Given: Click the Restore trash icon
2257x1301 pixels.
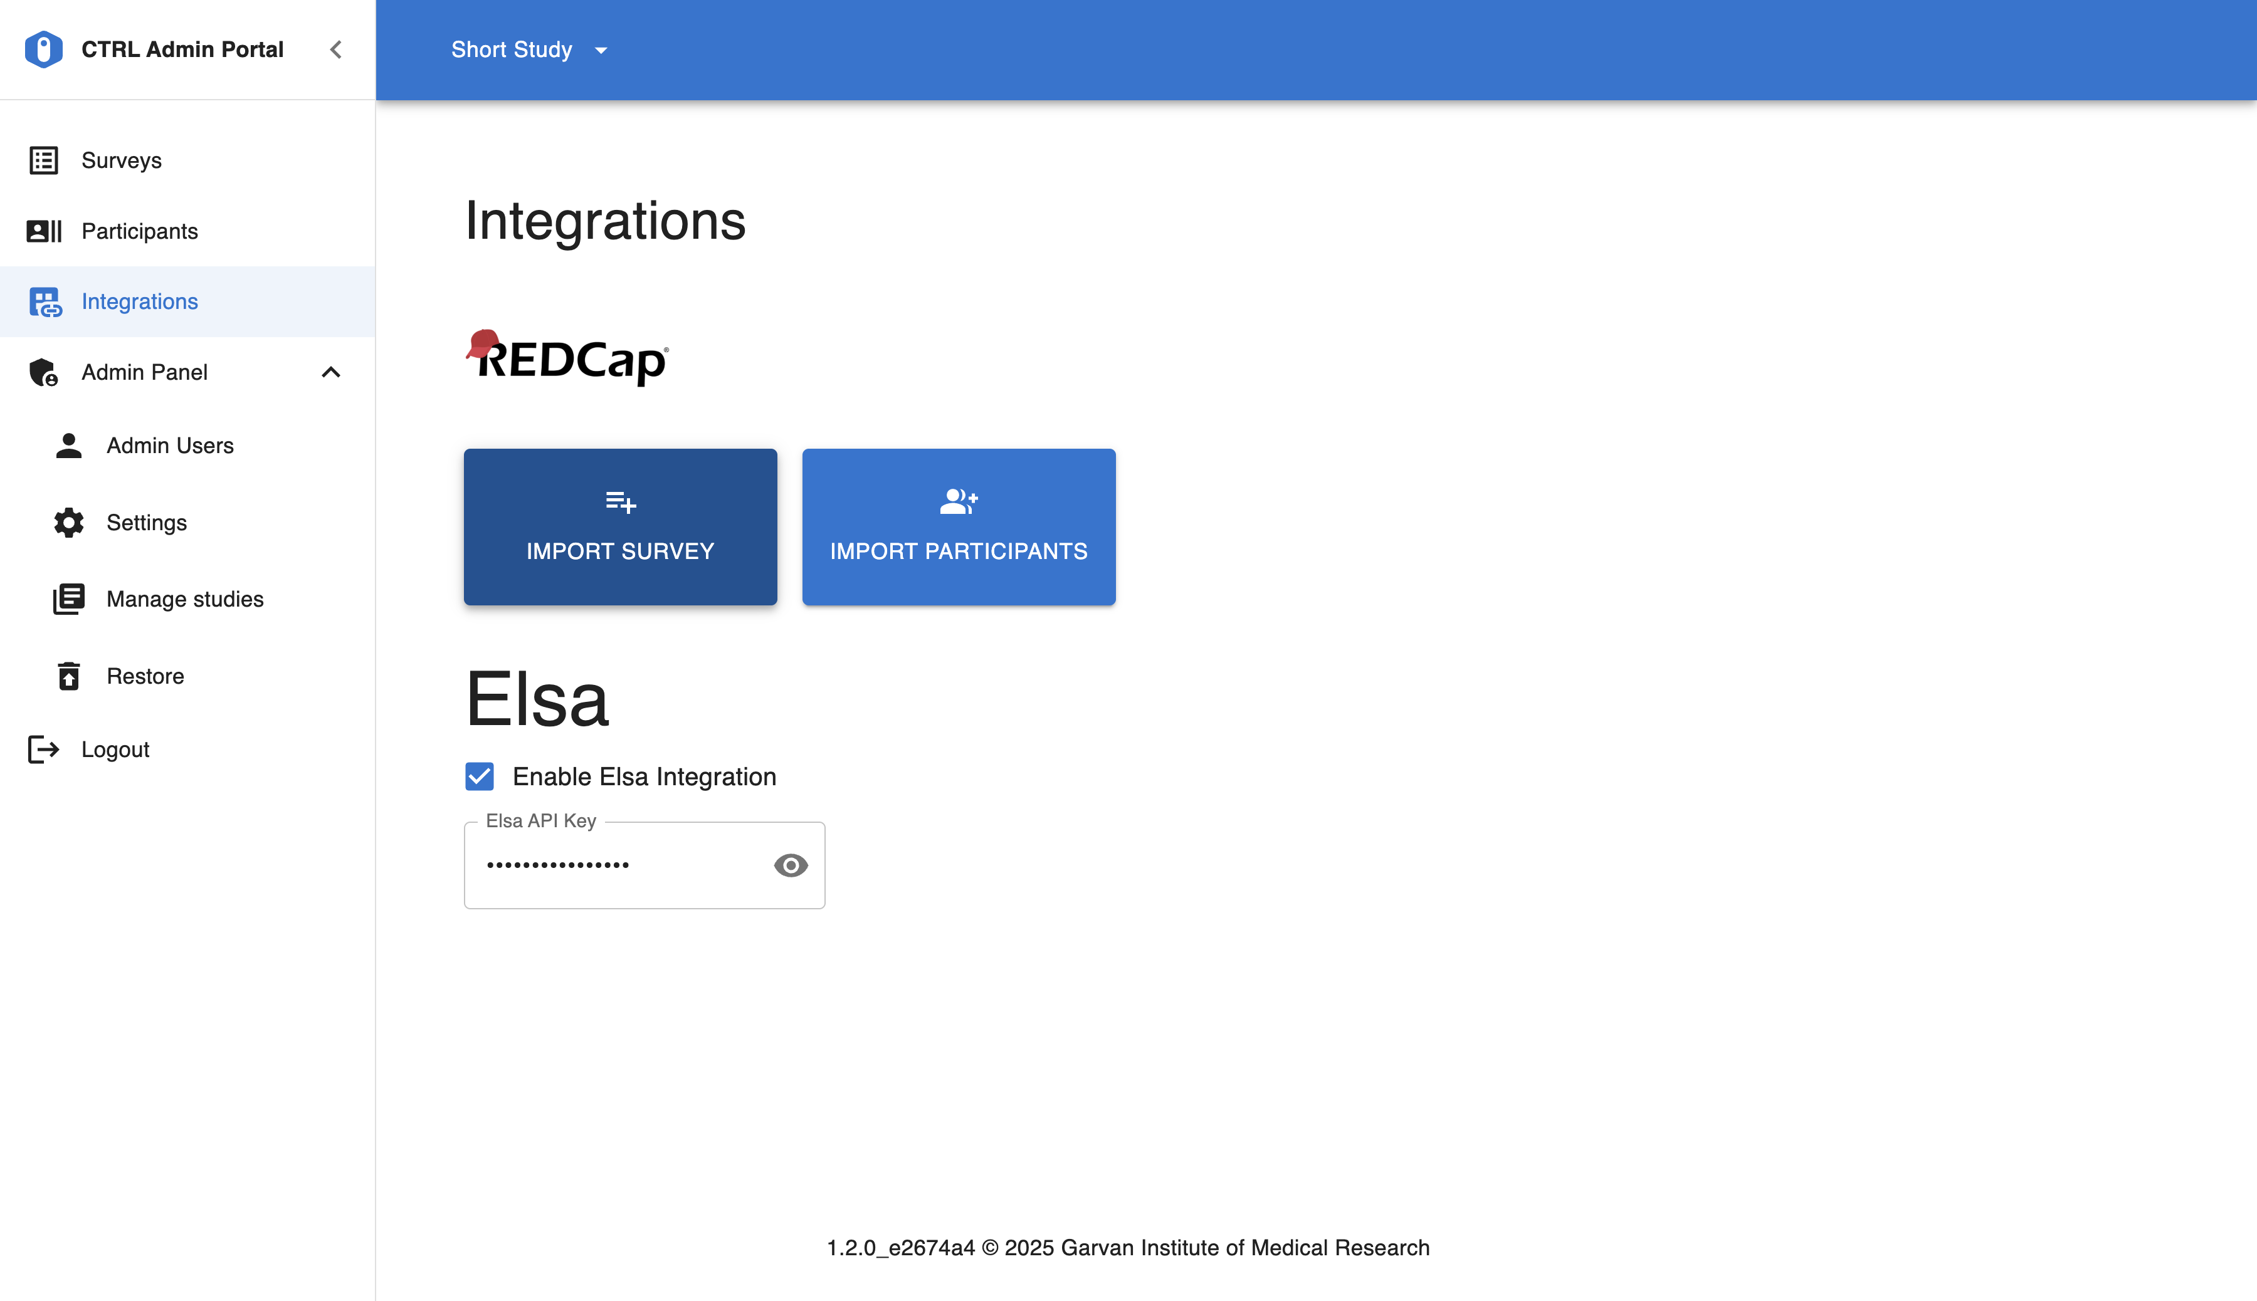Looking at the screenshot, I should (x=69, y=676).
